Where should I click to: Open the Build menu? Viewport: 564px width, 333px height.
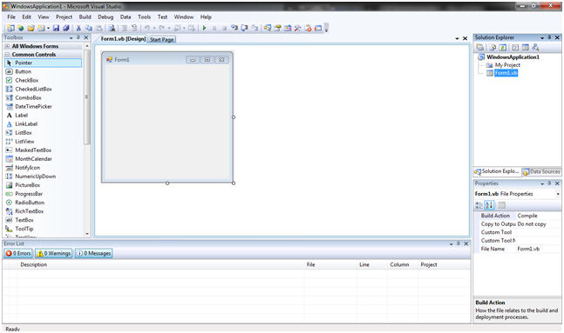85,17
